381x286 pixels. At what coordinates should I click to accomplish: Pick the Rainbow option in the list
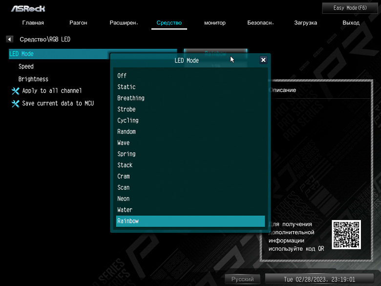(190, 221)
